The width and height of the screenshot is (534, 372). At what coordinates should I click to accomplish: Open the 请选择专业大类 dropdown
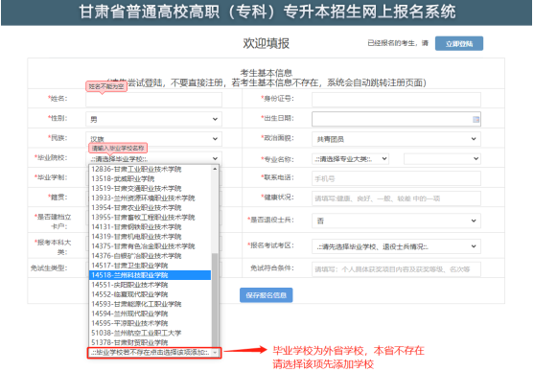coord(350,159)
